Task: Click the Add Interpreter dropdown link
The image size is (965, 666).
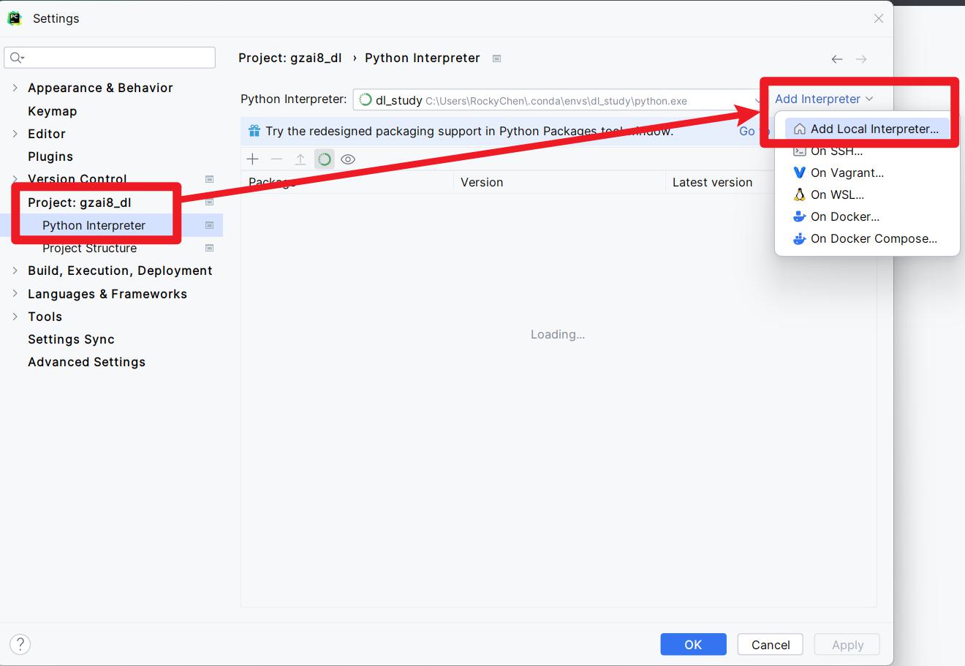Action: 824,99
